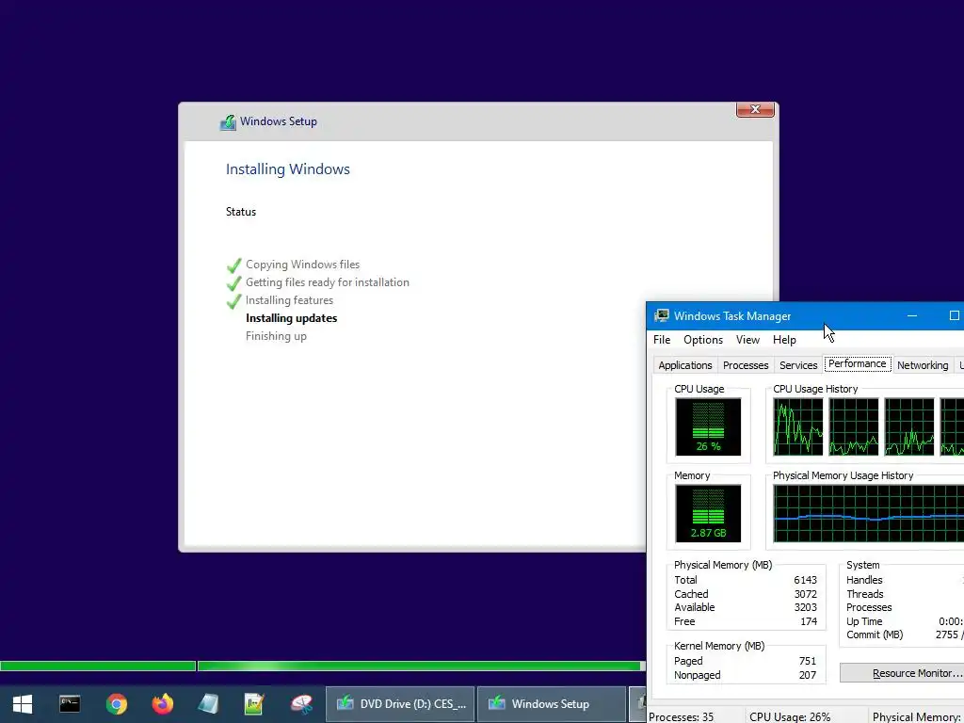Minimize the Windows Task Manager

click(912, 316)
